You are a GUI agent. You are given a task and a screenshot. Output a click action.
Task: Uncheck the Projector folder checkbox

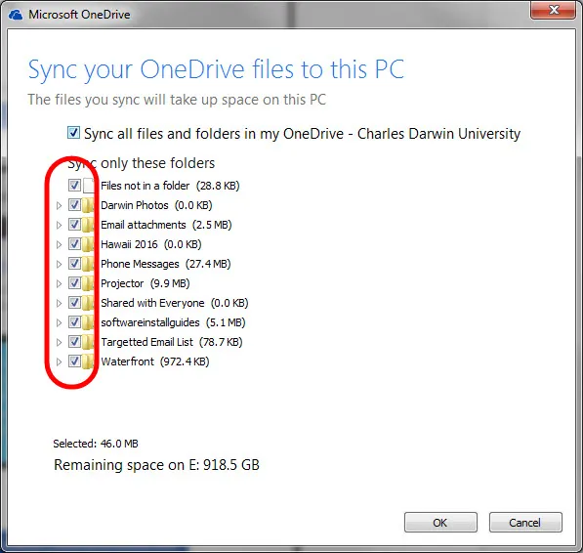click(74, 283)
